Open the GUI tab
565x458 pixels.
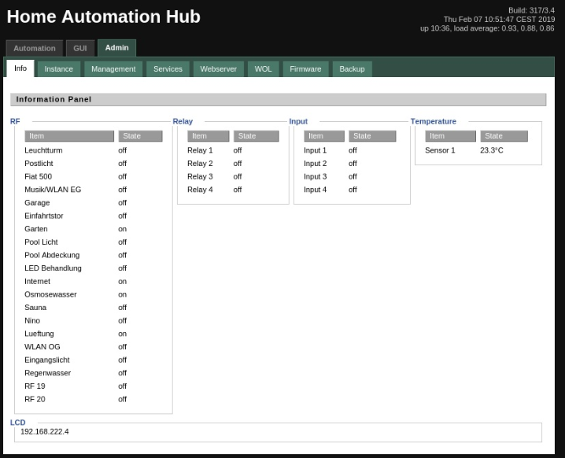80,48
